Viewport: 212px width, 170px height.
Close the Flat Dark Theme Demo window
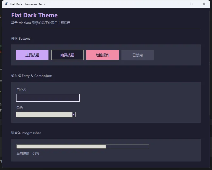pyautogui.click(x=204, y=4)
